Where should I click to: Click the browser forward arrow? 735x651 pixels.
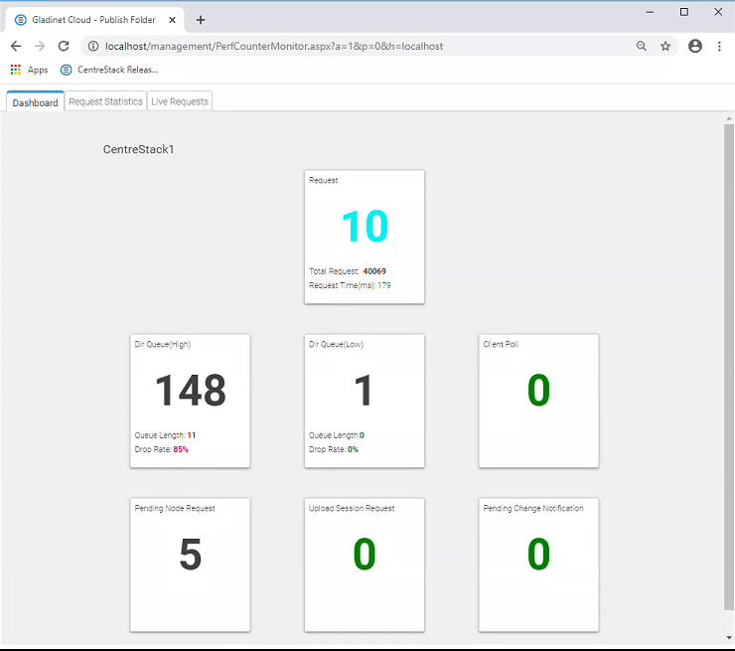(40, 46)
